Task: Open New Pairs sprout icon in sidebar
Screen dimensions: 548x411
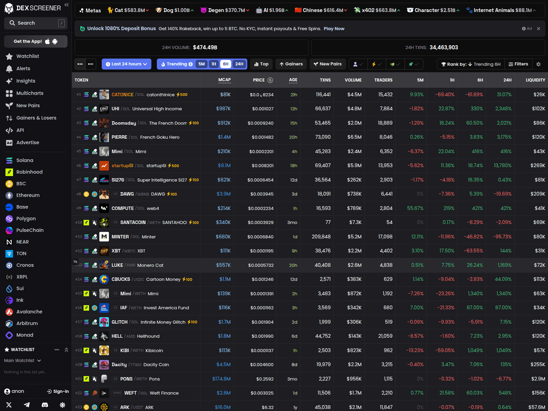Action: (x=9, y=106)
